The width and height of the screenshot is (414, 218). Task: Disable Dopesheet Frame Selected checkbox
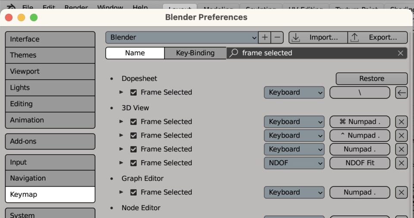pyautogui.click(x=134, y=92)
